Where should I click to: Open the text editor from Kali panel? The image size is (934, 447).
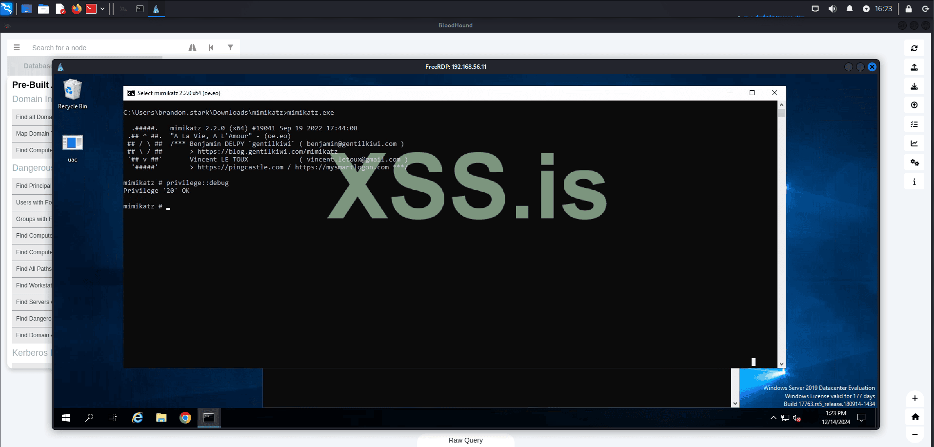click(60, 9)
